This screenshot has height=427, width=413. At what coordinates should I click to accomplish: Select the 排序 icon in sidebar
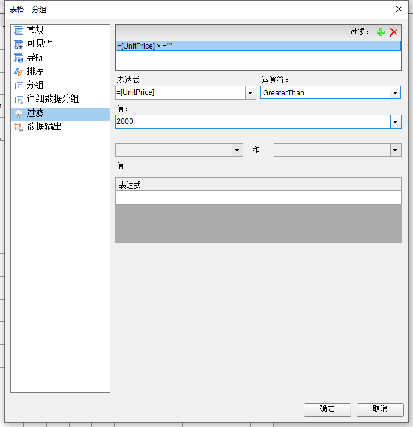(19, 71)
